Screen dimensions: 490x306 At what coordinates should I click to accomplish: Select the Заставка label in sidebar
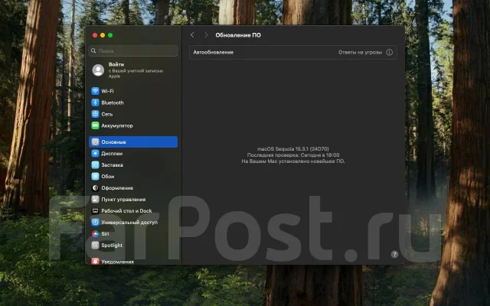(113, 165)
